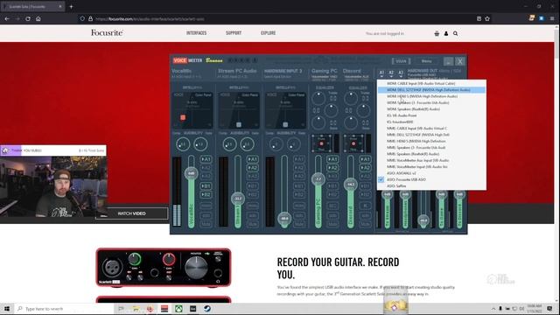
Task: Toggle B1 routing on VocalMic strip
Action: 206,186
